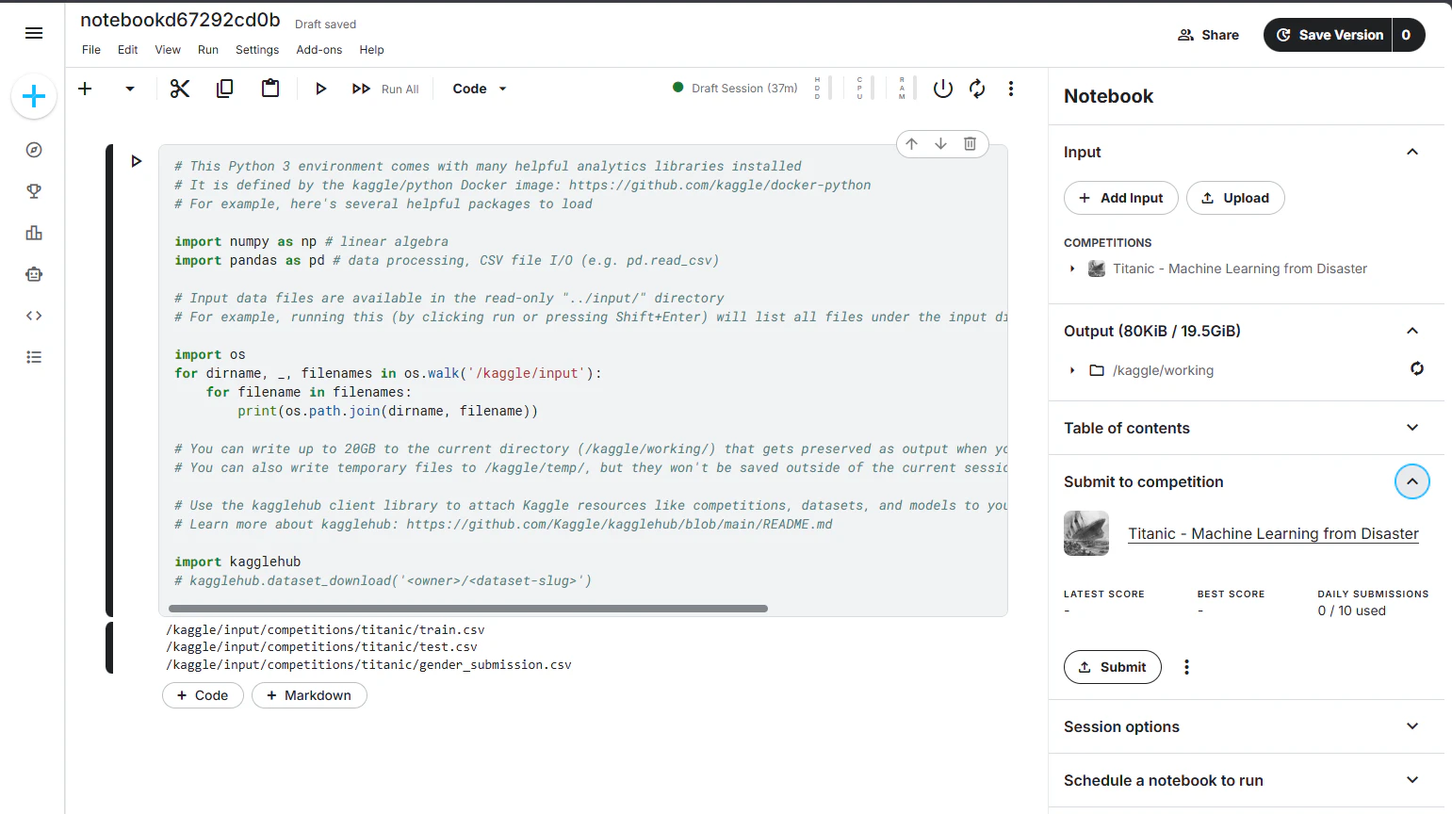Expand Schedule a notebook to run
The image size is (1452, 814).
tap(1412, 780)
